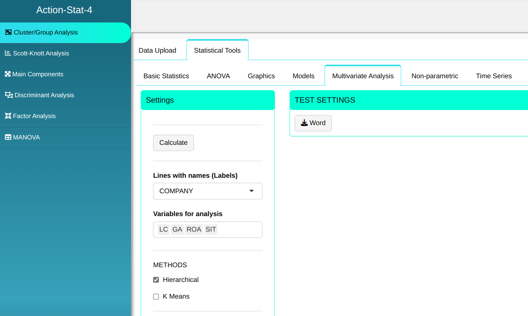
Task: Uncheck the Hierarchical method checkbox
Action: 156,280
